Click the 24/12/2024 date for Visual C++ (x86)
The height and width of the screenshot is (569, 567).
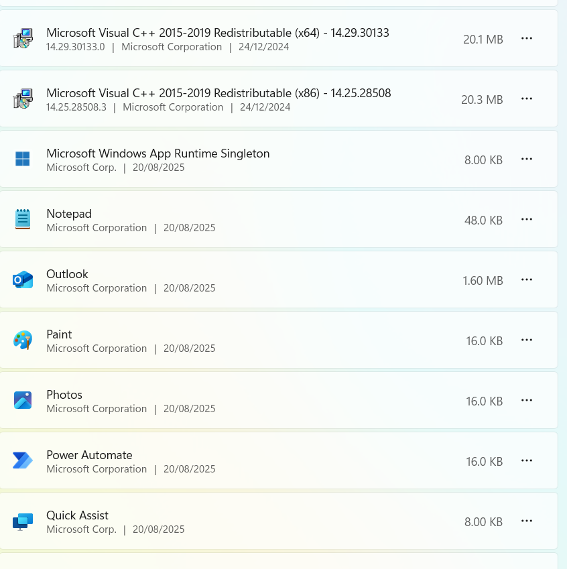click(x=265, y=107)
